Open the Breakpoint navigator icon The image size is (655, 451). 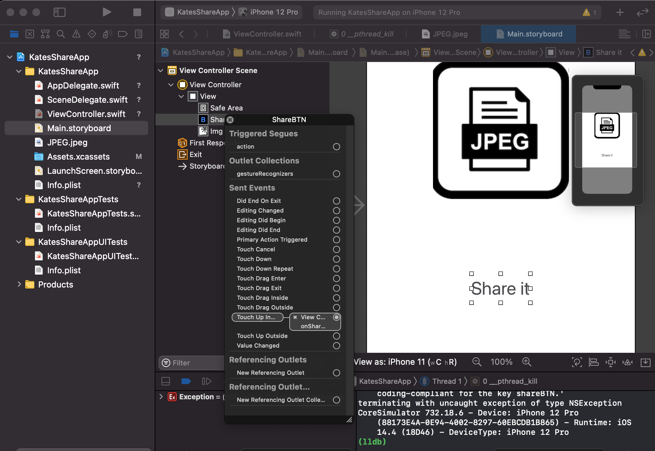[123, 34]
